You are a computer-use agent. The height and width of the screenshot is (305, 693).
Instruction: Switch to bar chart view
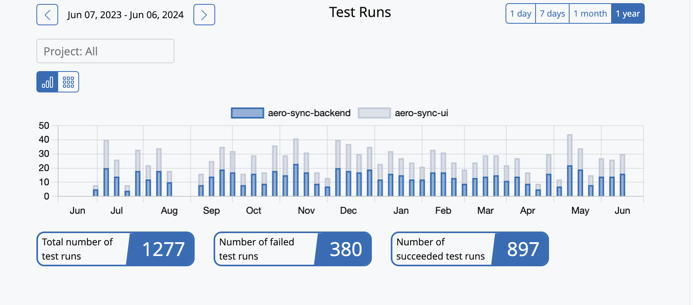[47, 82]
